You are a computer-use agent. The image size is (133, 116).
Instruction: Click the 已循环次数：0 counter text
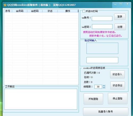(x=92, y=73)
